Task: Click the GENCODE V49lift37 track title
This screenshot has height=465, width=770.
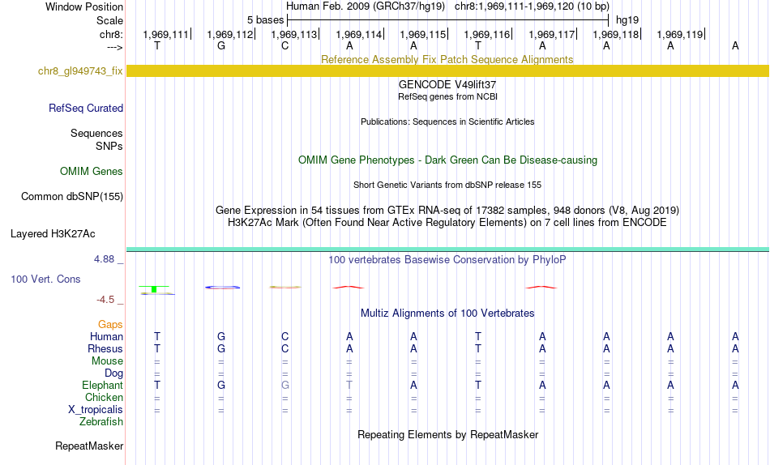Action: click(447, 84)
